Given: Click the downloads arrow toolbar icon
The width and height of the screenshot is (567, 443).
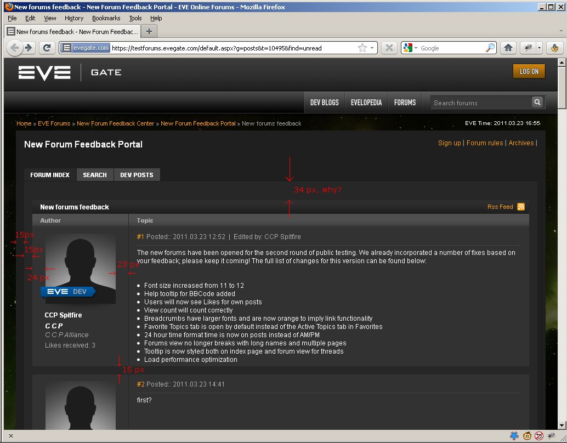Looking at the screenshot, I should (x=555, y=48).
